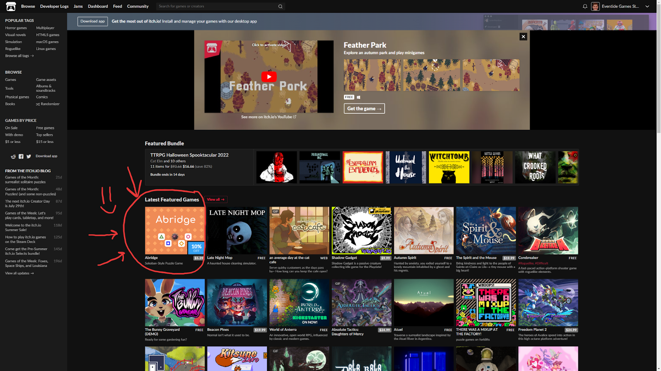Screen dimensions: 661x371
Task: Open the Abridge game thumbnail
Action: click(x=175, y=230)
